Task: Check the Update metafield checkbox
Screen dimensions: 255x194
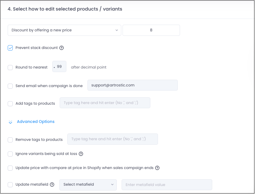Action: [x=10, y=185]
